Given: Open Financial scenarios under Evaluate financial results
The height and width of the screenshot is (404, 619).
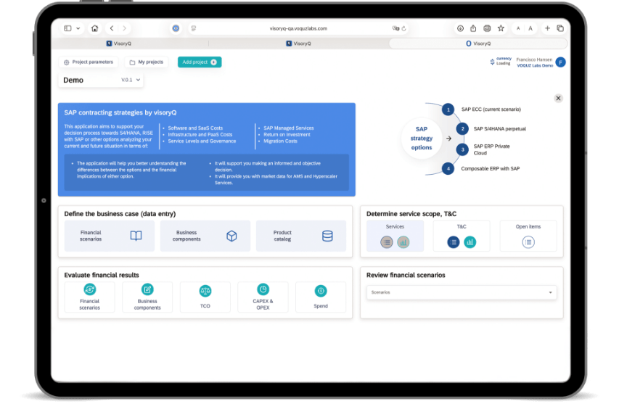Looking at the screenshot, I should 89,297.
